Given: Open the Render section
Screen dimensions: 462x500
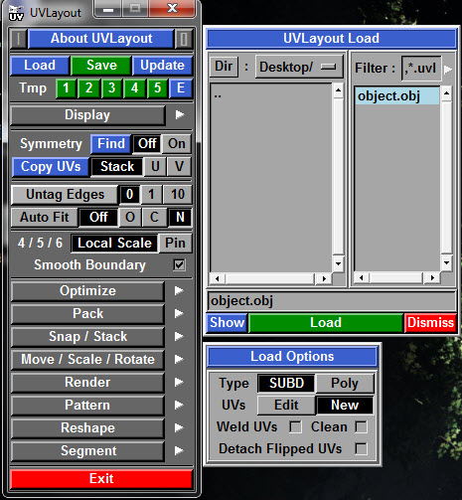Looking at the screenshot, I should 87,383.
